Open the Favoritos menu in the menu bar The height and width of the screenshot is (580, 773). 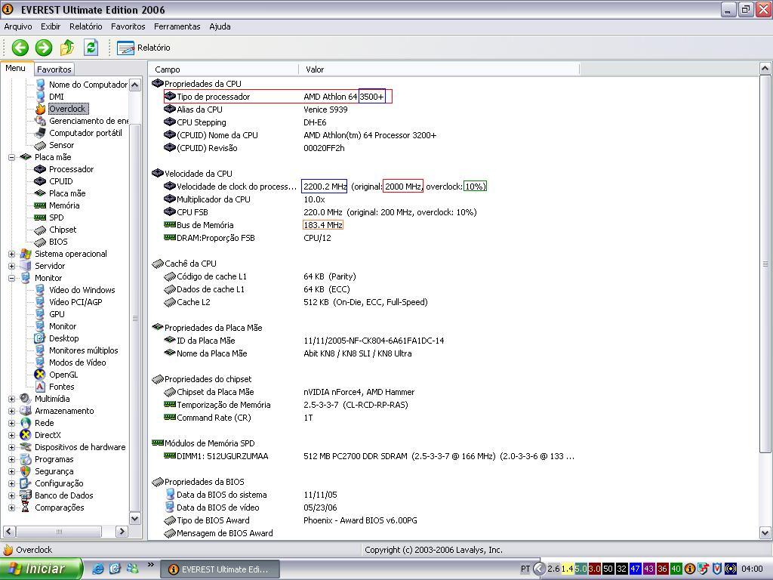coord(128,26)
